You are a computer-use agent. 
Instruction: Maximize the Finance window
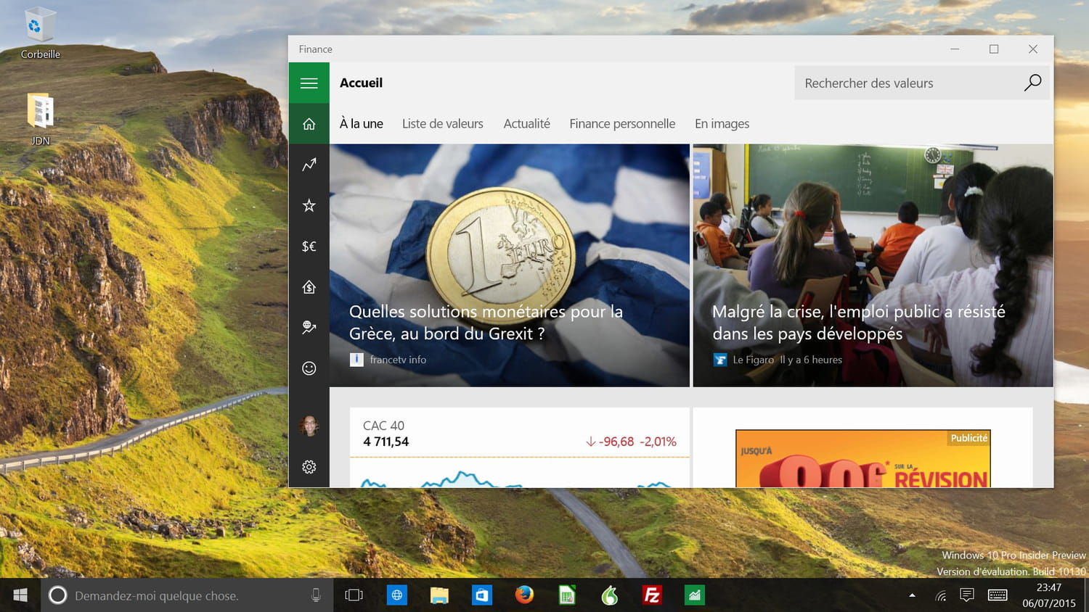click(994, 49)
